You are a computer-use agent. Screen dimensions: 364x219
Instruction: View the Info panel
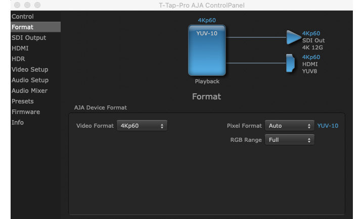[18, 123]
